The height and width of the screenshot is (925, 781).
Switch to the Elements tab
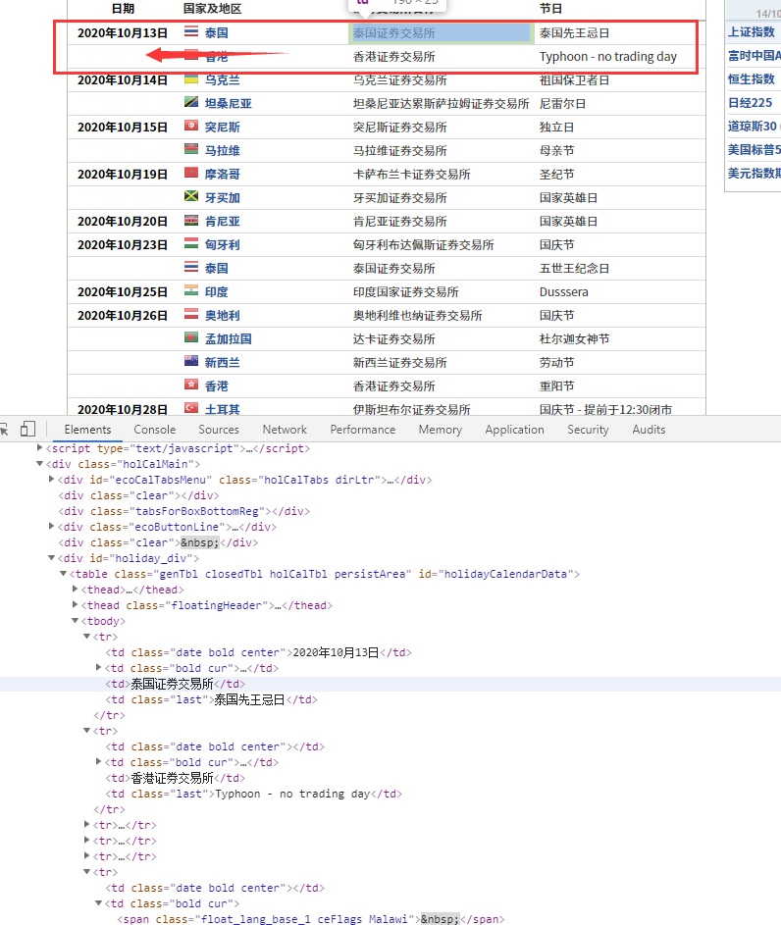pyautogui.click(x=87, y=430)
